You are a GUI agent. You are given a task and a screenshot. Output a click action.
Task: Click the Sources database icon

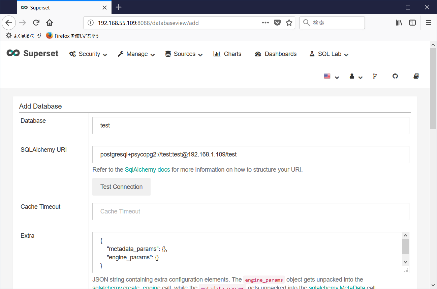[167, 54]
